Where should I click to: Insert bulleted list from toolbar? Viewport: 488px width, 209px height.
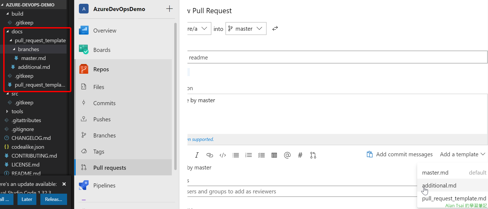point(236,155)
